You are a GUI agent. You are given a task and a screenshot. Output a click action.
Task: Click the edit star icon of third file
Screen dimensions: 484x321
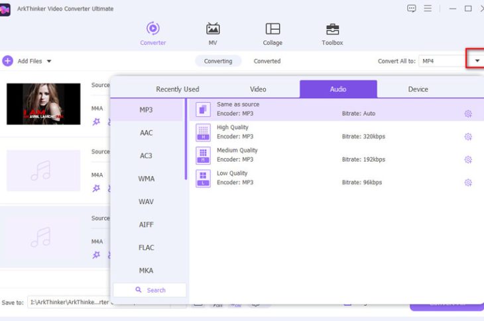click(x=96, y=254)
